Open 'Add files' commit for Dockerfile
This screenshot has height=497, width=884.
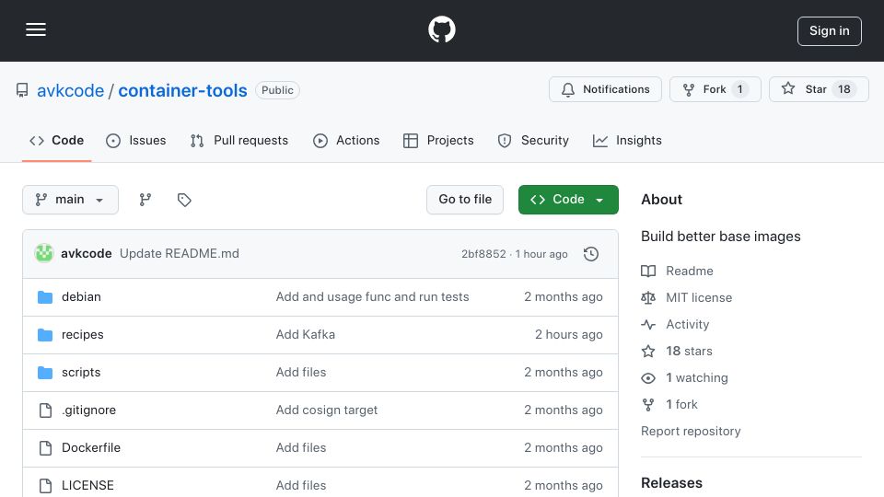[300, 448]
